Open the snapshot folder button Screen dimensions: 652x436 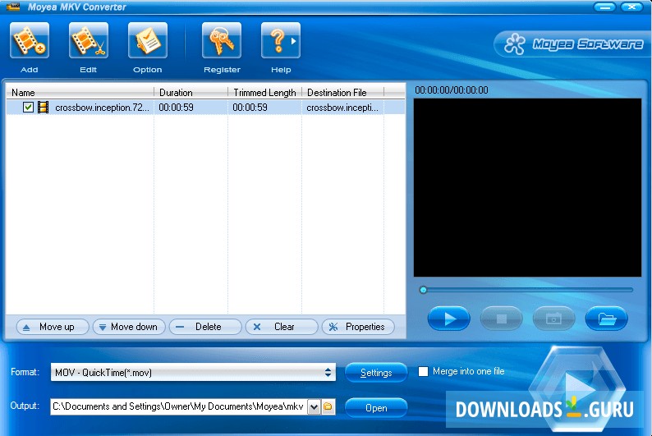click(x=606, y=319)
